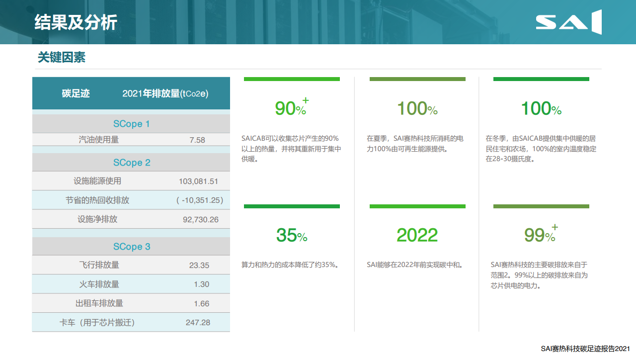Click the 2021年排放量(tCo2e) column header
The height and width of the screenshot is (358, 636).
pos(165,93)
